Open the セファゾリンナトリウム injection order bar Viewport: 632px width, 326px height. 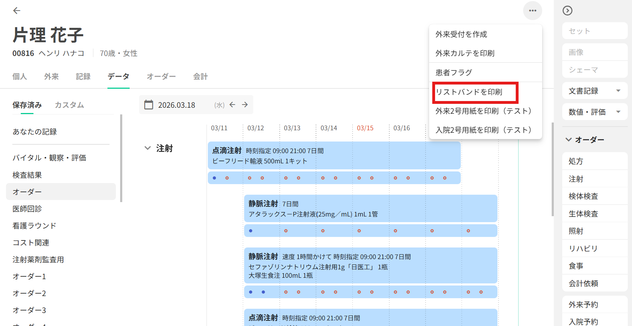371,265
